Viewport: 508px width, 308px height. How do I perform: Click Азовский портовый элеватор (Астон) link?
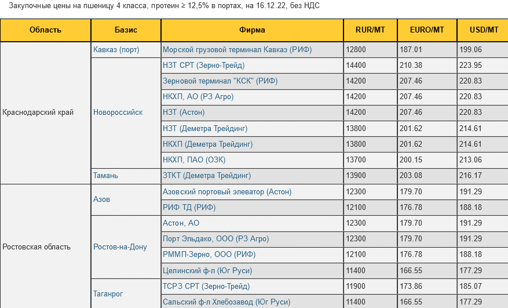point(227,191)
